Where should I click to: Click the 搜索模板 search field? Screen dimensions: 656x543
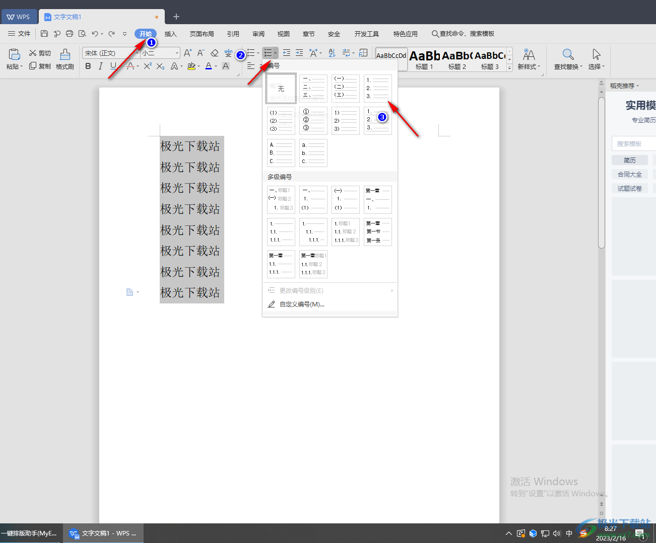click(x=634, y=143)
